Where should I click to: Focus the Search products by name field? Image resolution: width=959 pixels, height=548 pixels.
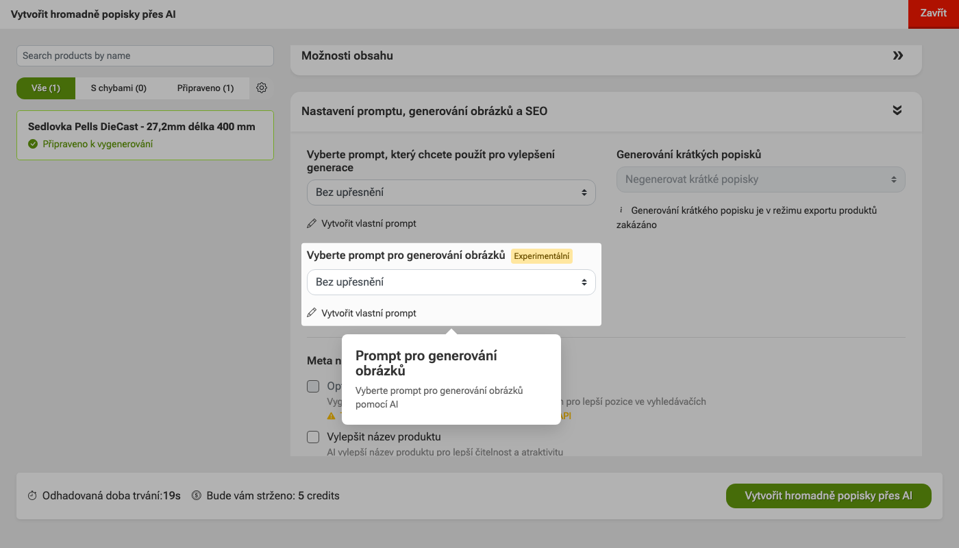(145, 55)
